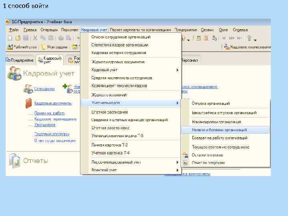The width and height of the screenshot is (288, 216).
Task: Open the Прием на работу link
Action: [50, 113]
